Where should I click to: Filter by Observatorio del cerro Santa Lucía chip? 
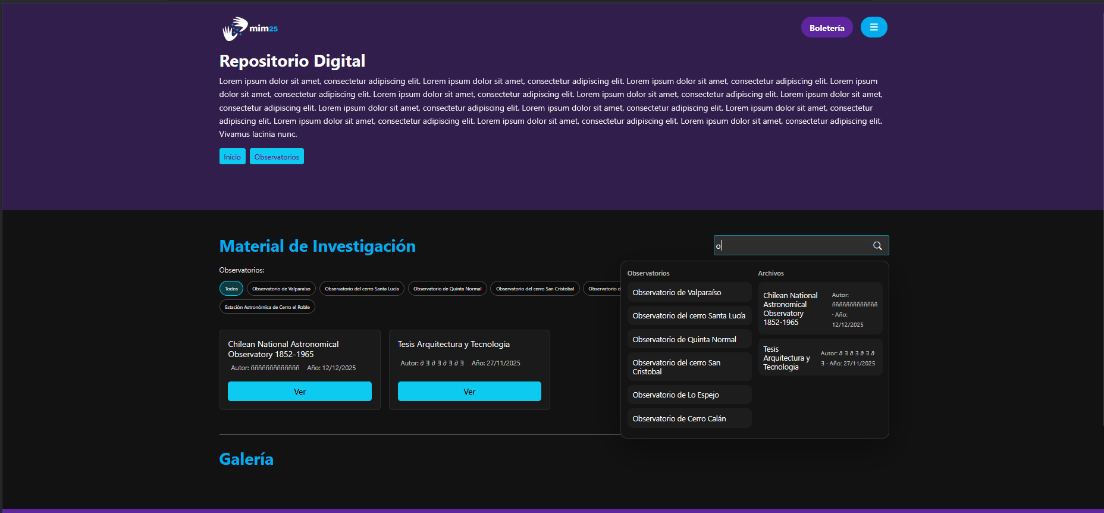tap(362, 289)
